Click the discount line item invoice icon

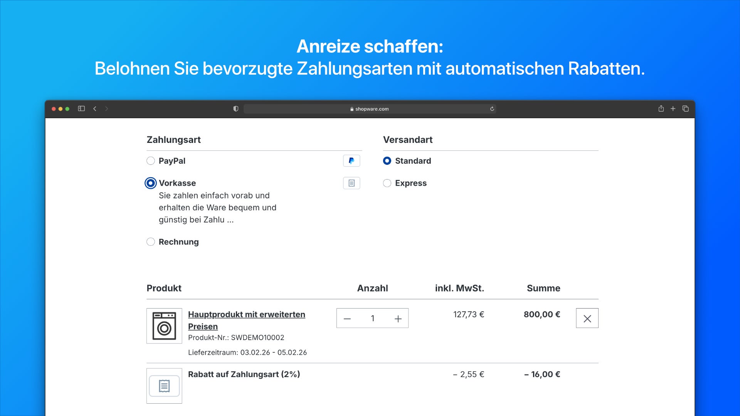pos(164,386)
